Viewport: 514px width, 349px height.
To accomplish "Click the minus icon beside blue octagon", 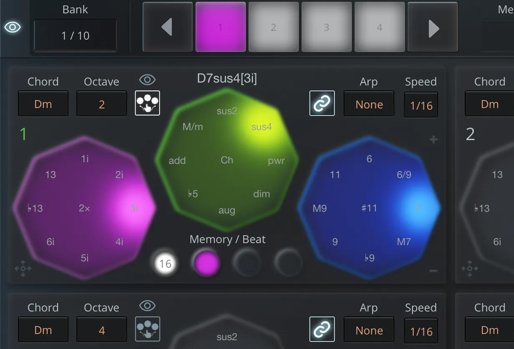I will [x=433, y=271].
